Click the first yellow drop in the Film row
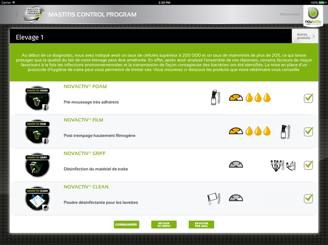This screenshot has height=245, width=328. point(249,131)
